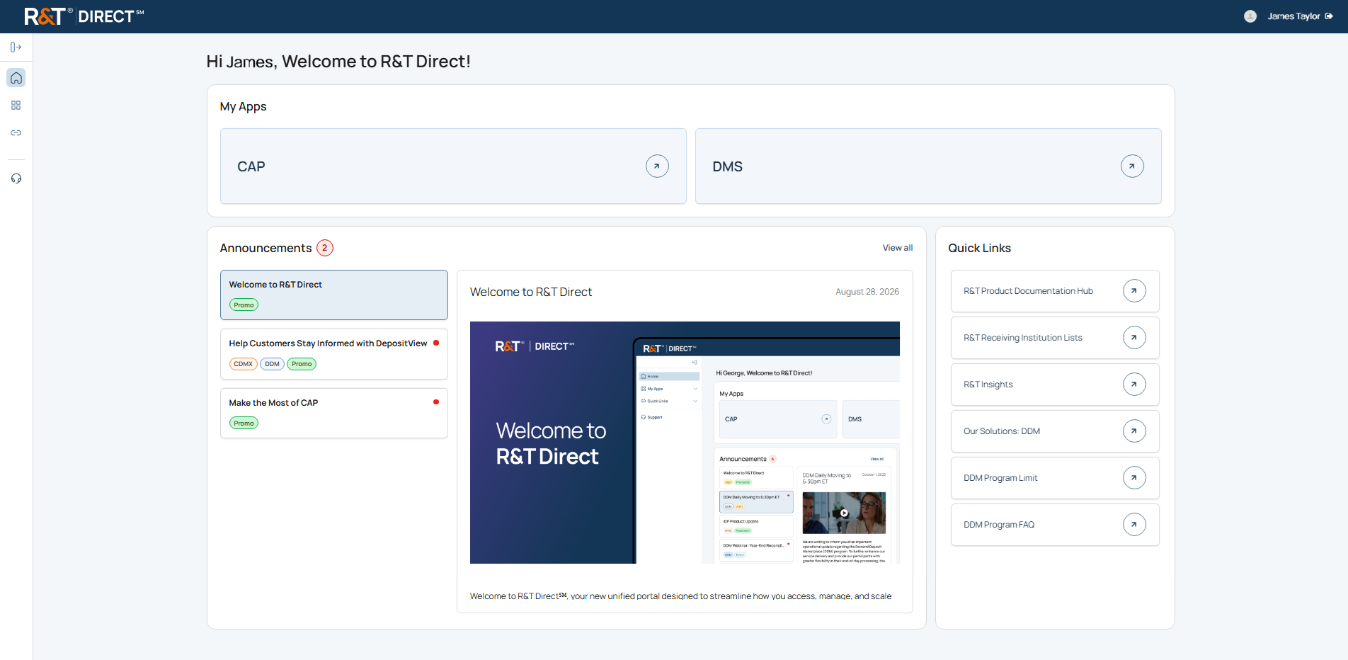Click the DMS app name

[x=728, y=166]
